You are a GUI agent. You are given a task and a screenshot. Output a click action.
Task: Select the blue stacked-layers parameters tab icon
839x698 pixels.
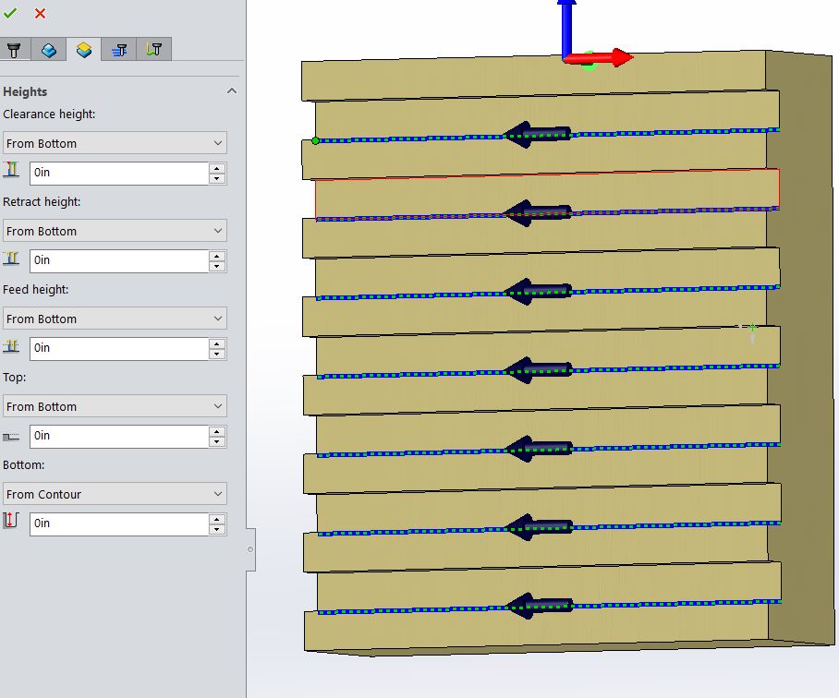pyautogui.click(x=48, y=49)
